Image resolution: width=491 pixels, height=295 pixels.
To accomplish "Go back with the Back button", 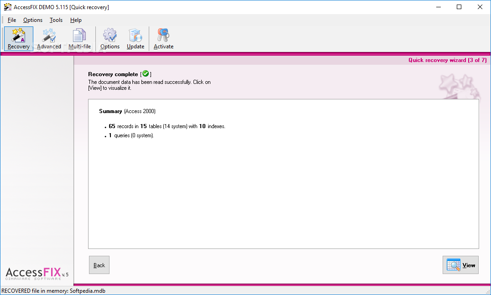I will [x=99, y=265].
